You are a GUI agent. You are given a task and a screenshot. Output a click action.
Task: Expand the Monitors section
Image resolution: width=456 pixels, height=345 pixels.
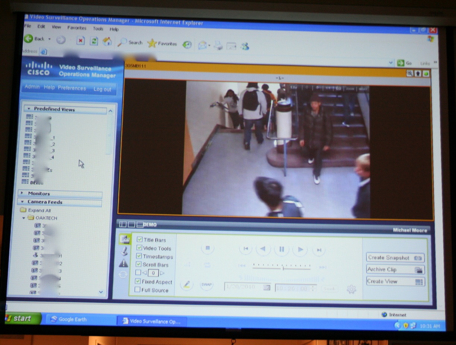pos(39,193)
